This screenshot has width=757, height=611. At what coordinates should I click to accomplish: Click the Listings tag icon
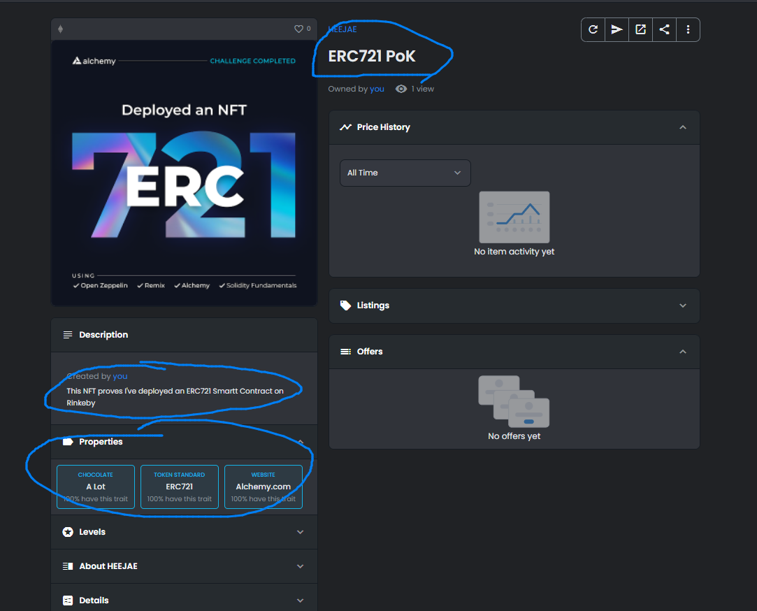(x=346, y=305)
